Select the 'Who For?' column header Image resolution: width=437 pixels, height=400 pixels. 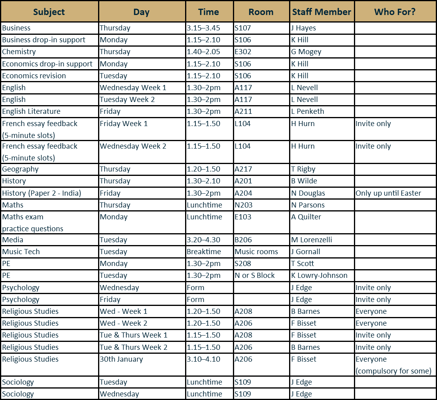coord(395,12)
